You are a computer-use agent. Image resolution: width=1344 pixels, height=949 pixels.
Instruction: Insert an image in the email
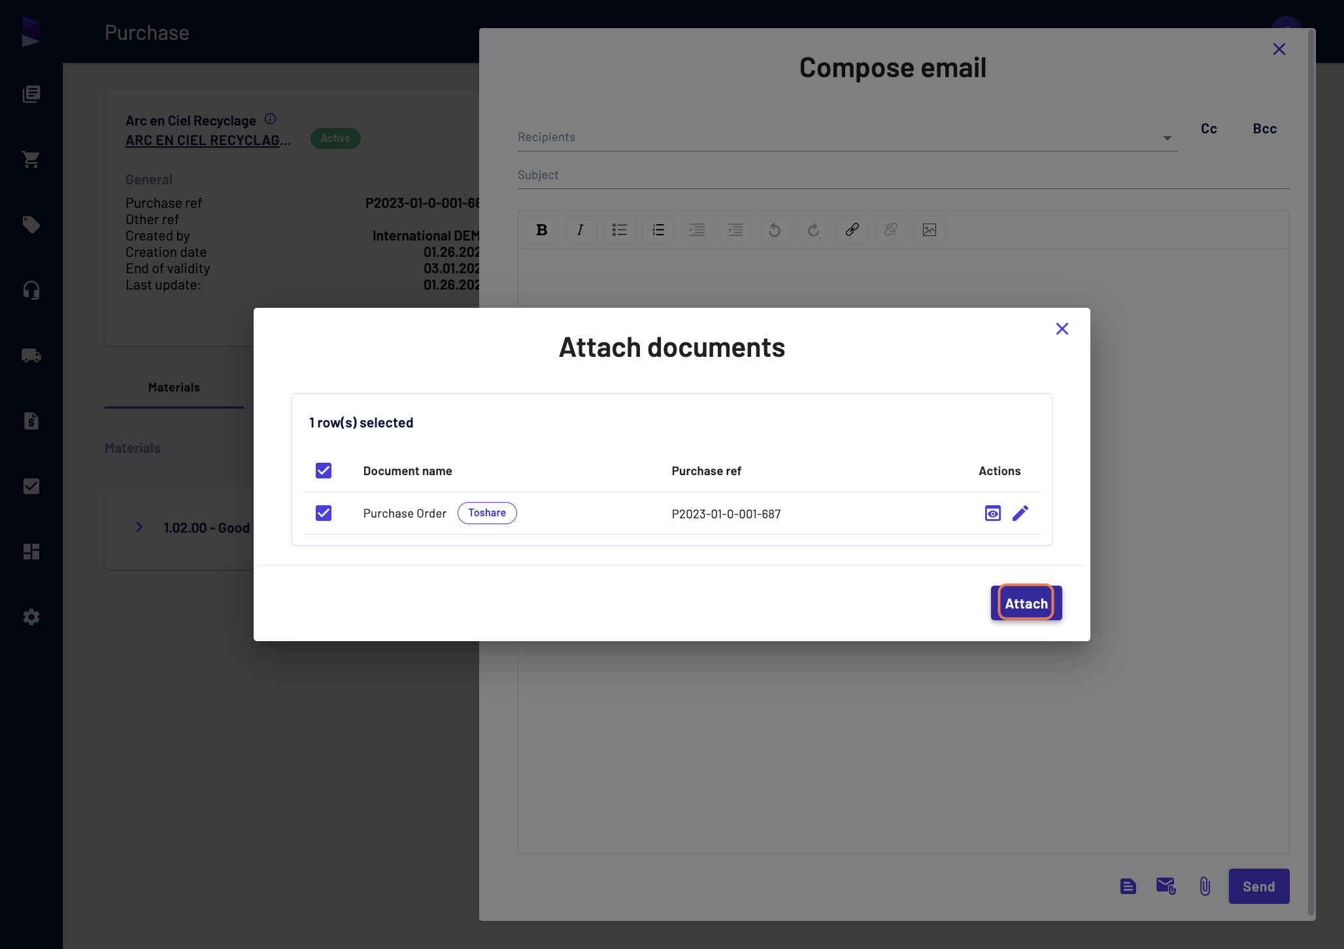pos(929,230)
